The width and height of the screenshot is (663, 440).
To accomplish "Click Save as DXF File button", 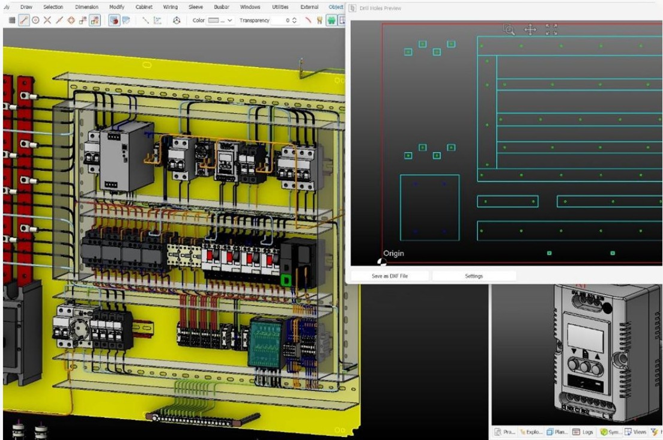I will (x=390, y=276).
